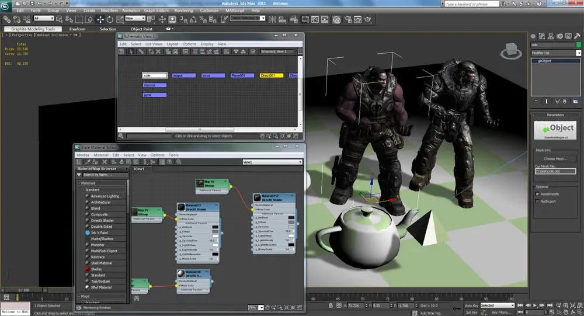584x316 pixels.
Task: Open the Modifiers menu
Action: (109, 11)
